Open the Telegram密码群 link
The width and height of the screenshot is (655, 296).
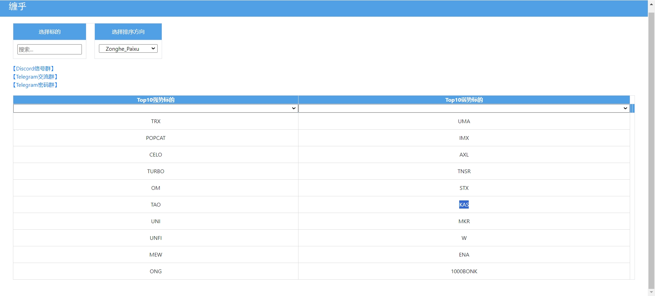pyautogui.click(x=35, y=85)
